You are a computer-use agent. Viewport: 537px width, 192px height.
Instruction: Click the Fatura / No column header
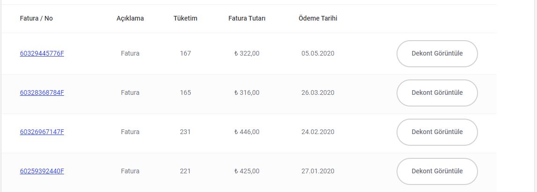37,18
